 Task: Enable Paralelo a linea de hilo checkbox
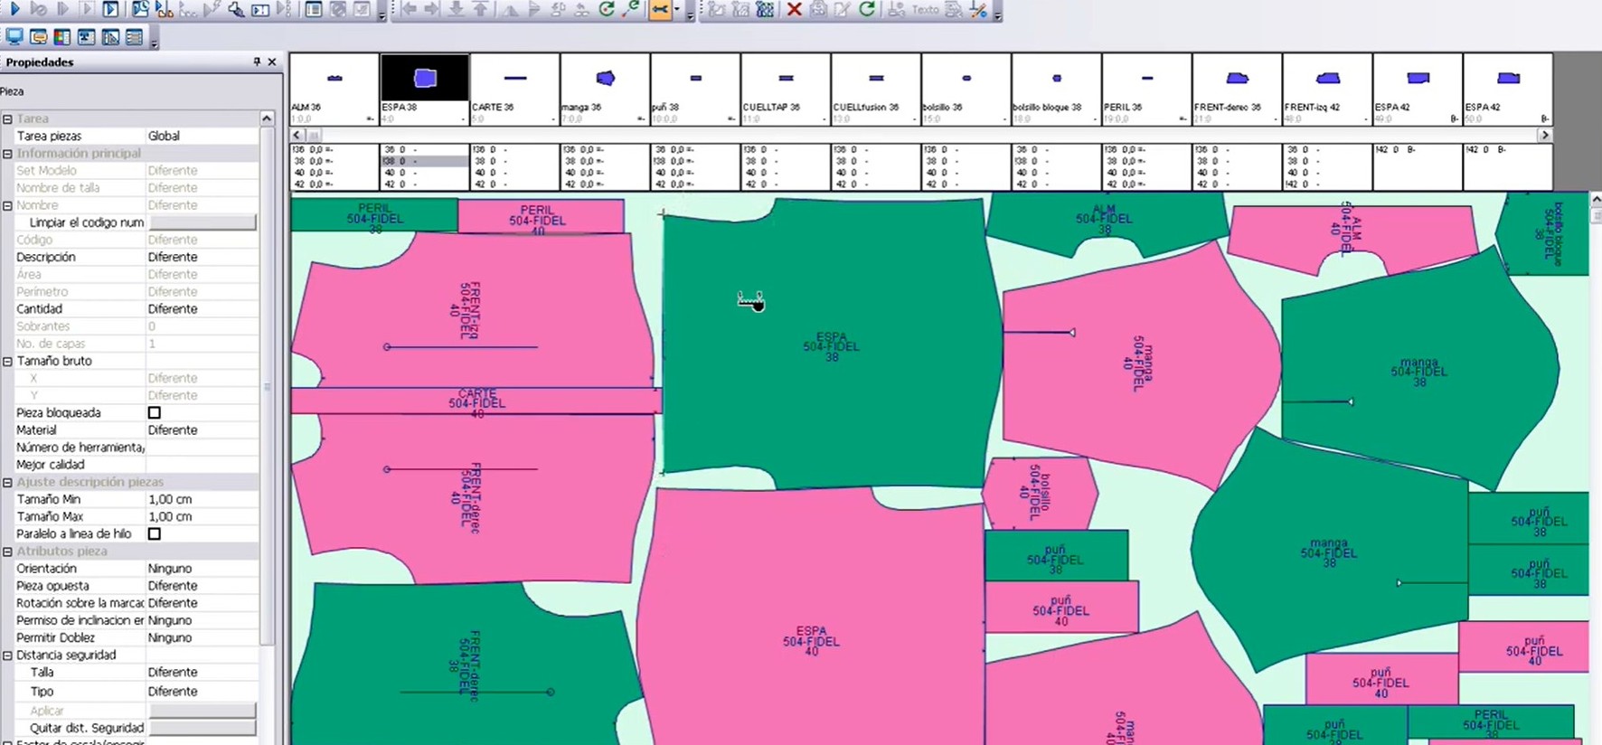click(155, 533)
